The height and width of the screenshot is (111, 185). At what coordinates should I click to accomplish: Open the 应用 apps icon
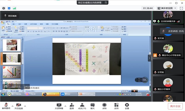coord(116,106)
